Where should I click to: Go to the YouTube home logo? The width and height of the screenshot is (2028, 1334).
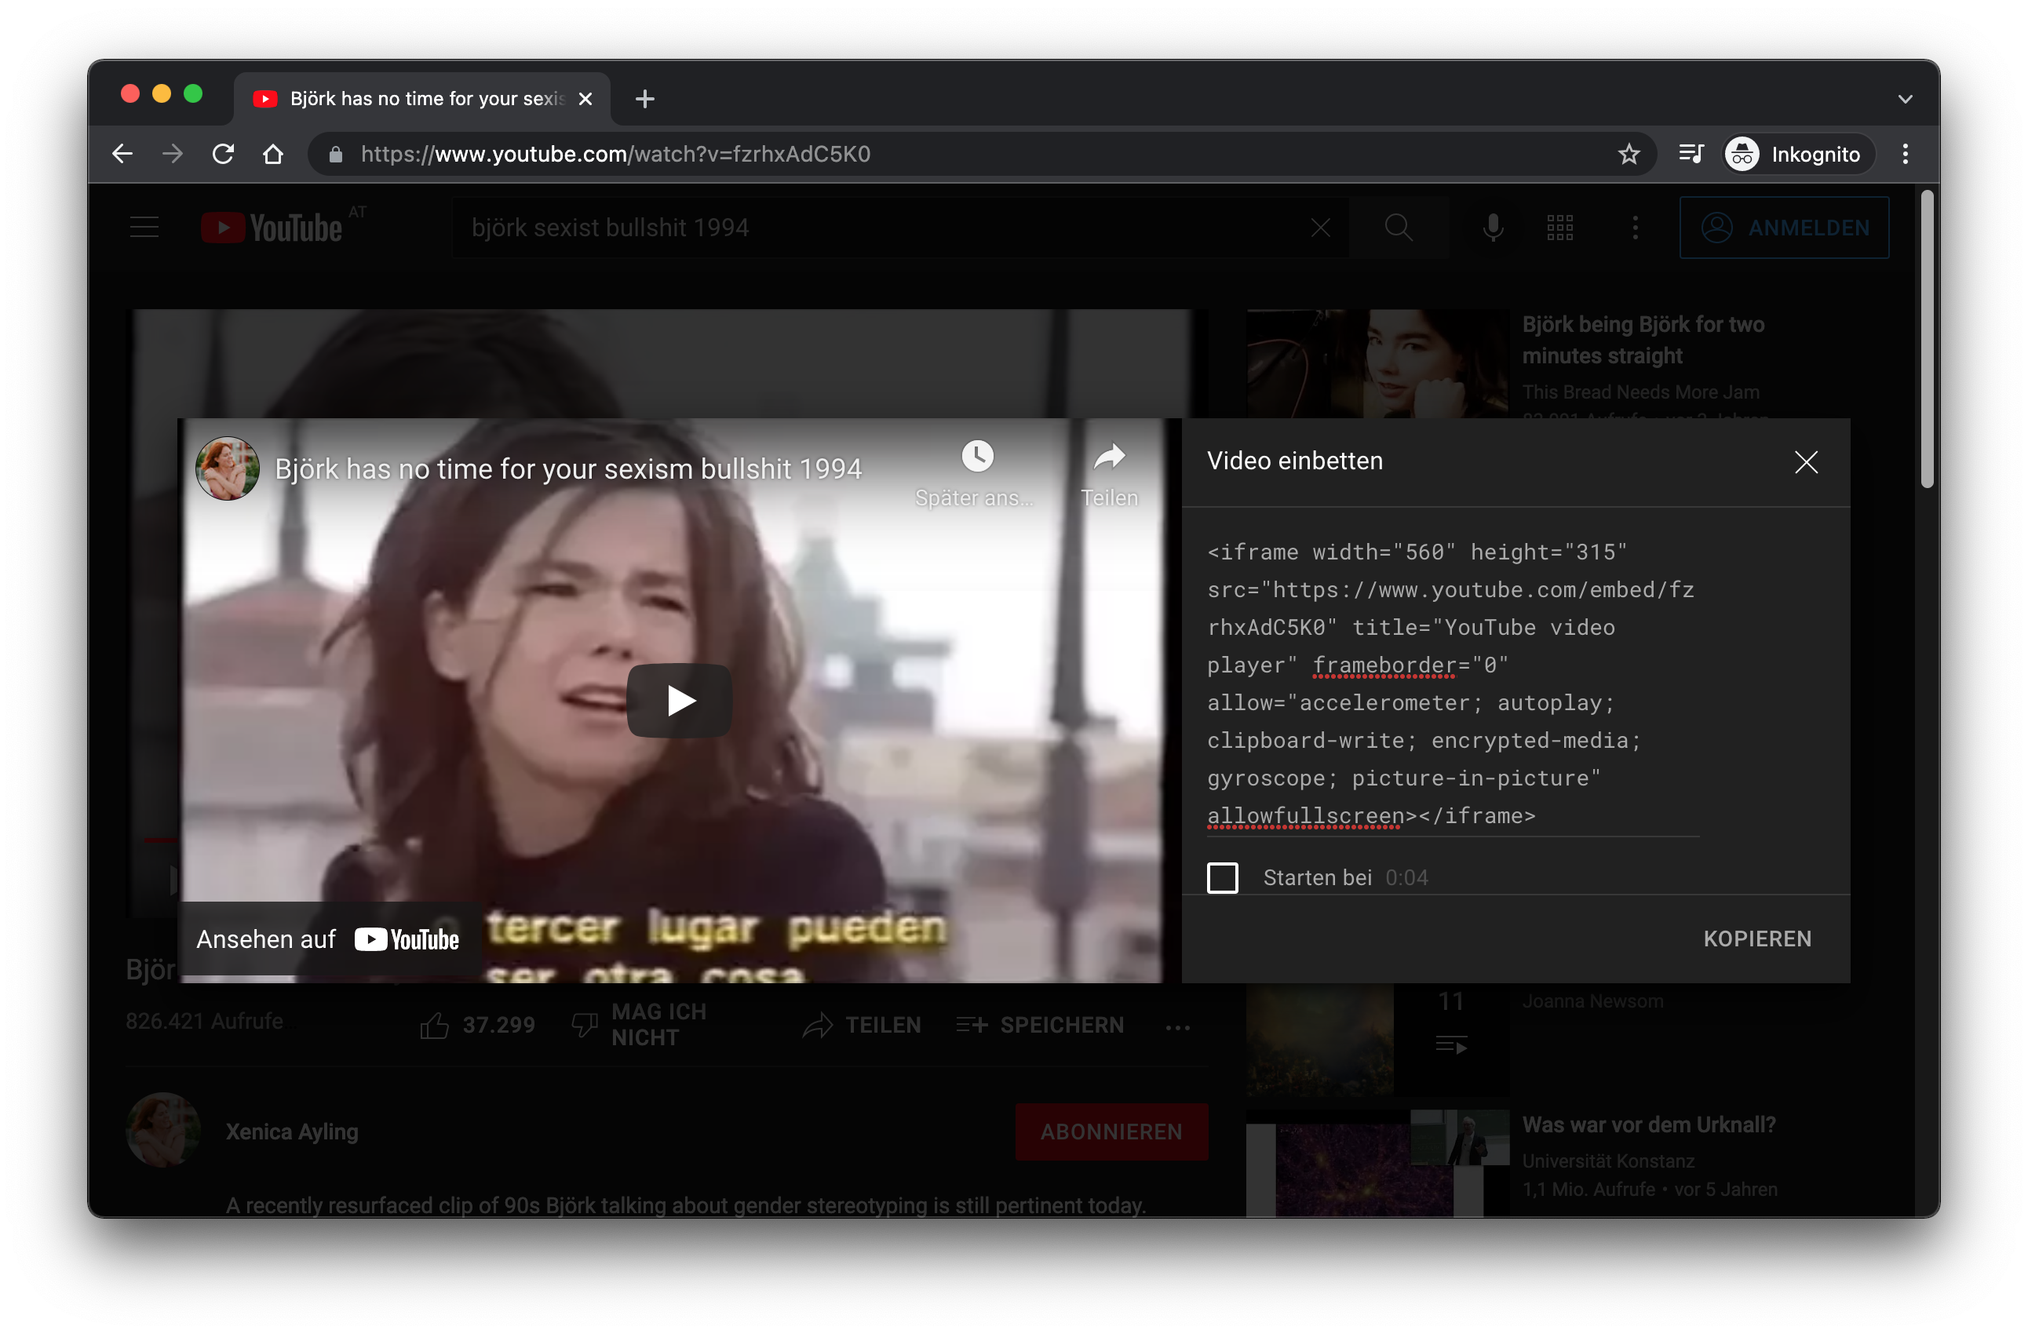click(x=272, y=228)
